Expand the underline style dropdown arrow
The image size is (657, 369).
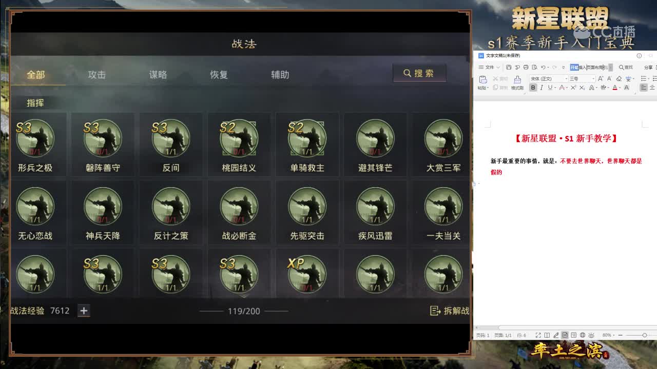(x=555, y=88)
